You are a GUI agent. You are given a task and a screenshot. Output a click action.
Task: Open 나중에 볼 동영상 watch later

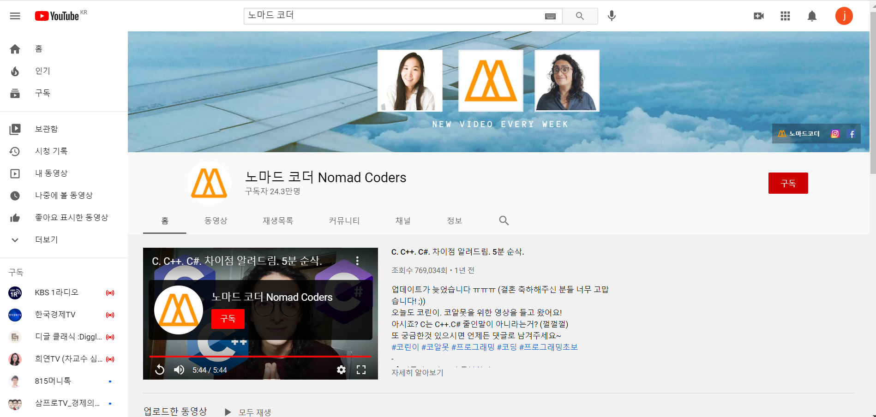point(64,196)
